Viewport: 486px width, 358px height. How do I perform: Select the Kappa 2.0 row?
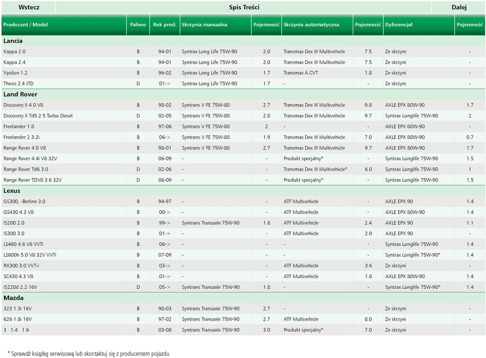pyautogui.click(x=244, y=52)
